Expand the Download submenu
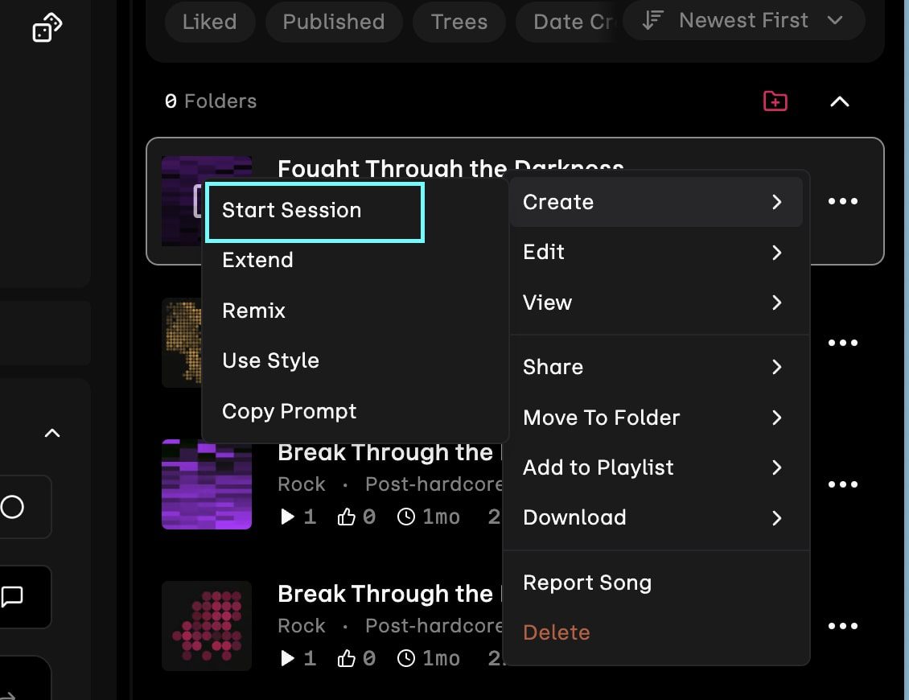The width and height of the screenshot is (909, 700). [x=652, y=517]
